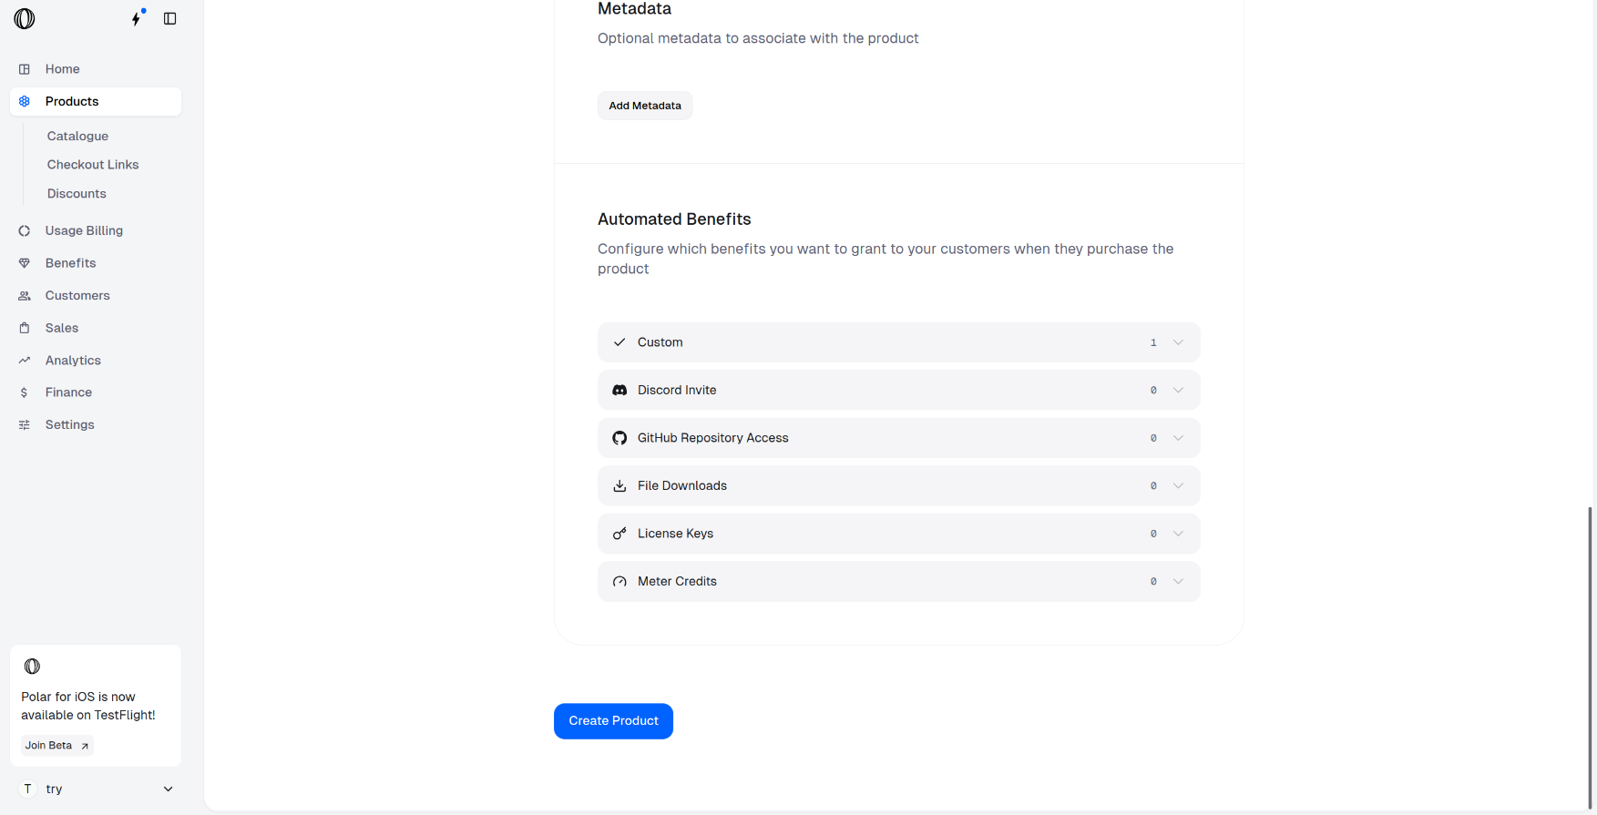
Task: Expand the Custom benefits section
Action: pos(1178,342)
